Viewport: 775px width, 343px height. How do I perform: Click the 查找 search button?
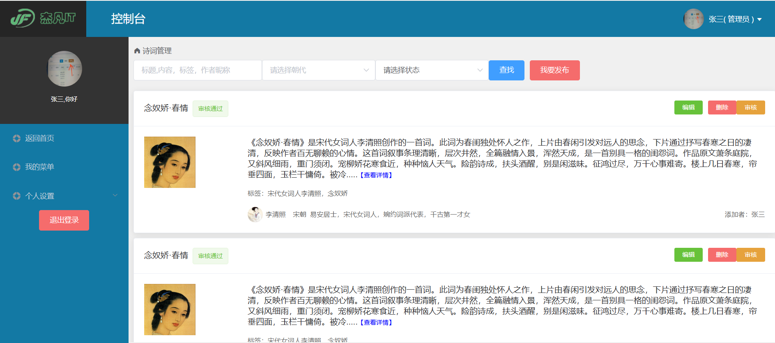(506, 70)
